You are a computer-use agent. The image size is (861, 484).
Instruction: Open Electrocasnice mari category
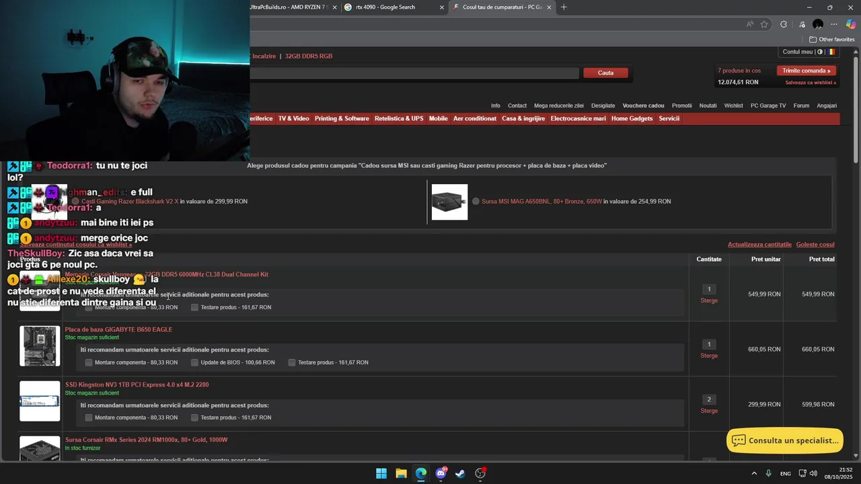point(578,118)
